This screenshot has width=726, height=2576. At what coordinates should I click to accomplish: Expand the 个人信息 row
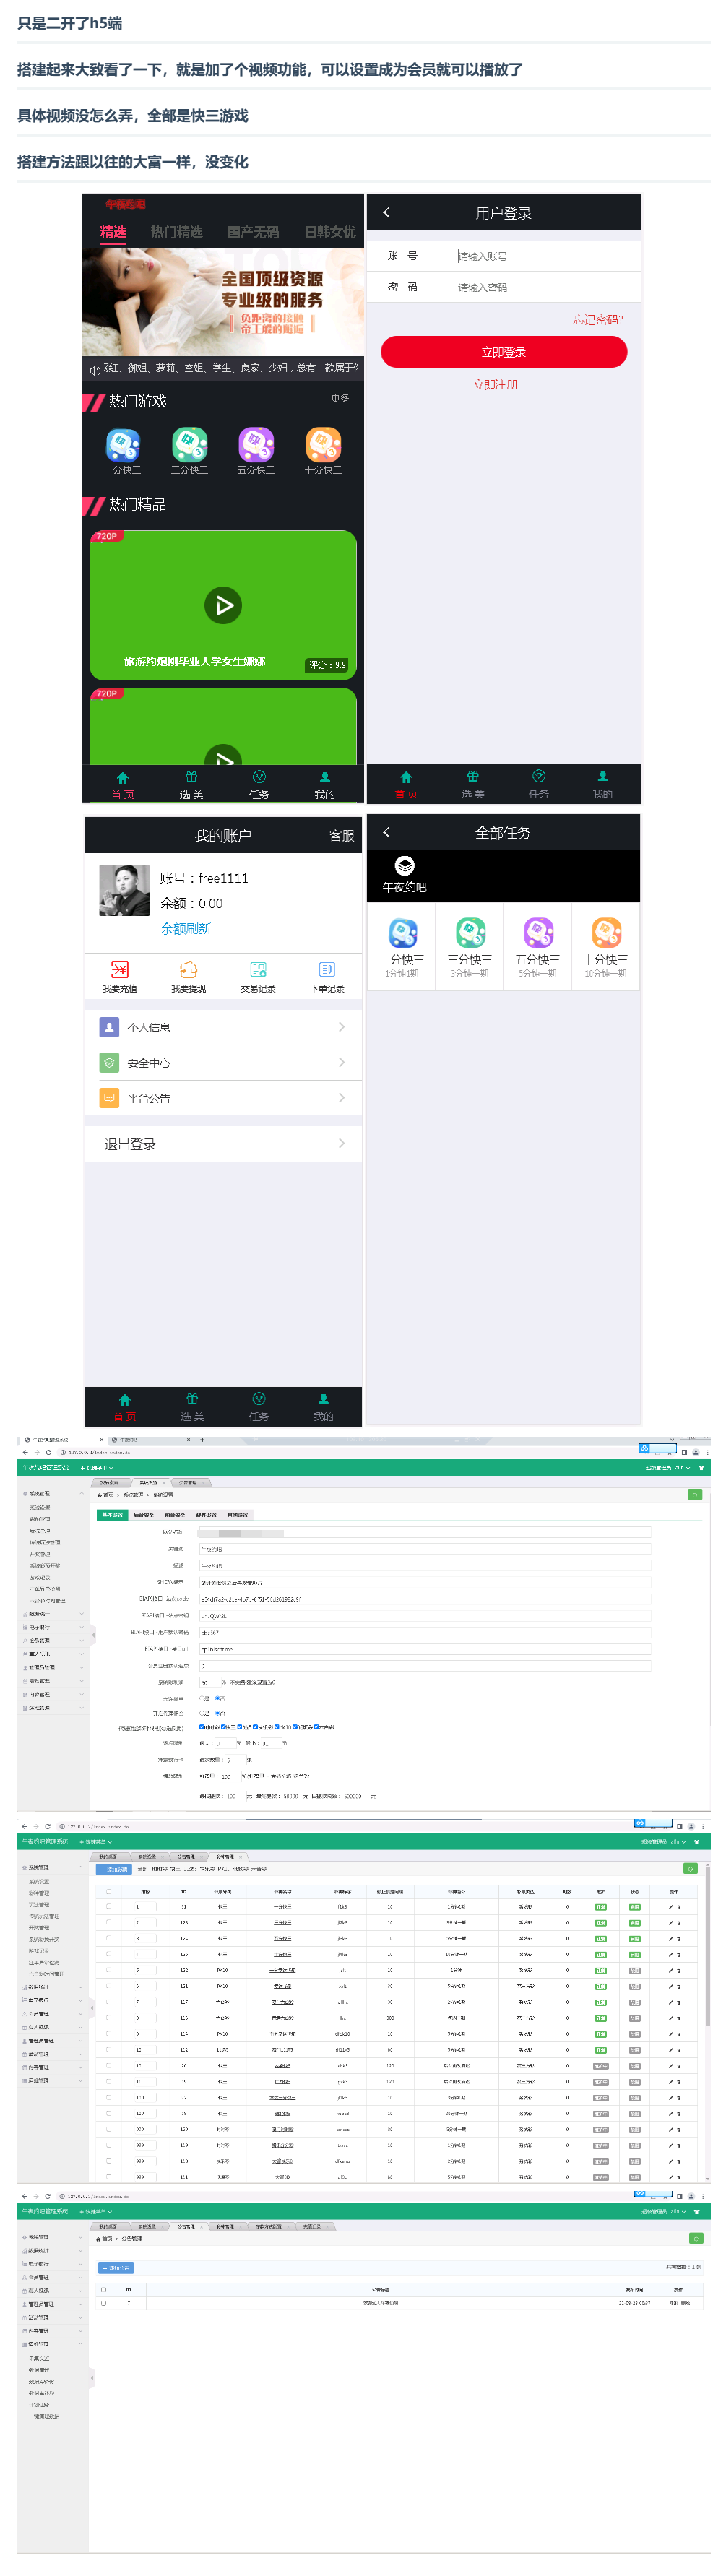click(x=222, y=1027)
